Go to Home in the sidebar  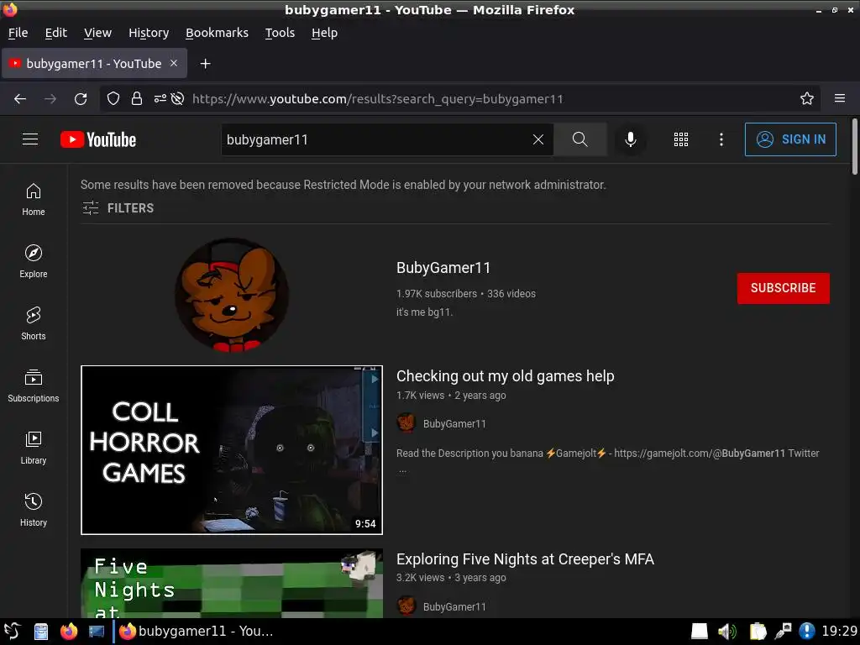point(34,200)
